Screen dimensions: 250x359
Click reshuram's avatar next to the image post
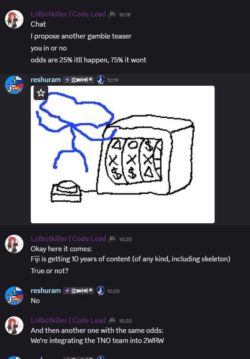tap(14, 85)
